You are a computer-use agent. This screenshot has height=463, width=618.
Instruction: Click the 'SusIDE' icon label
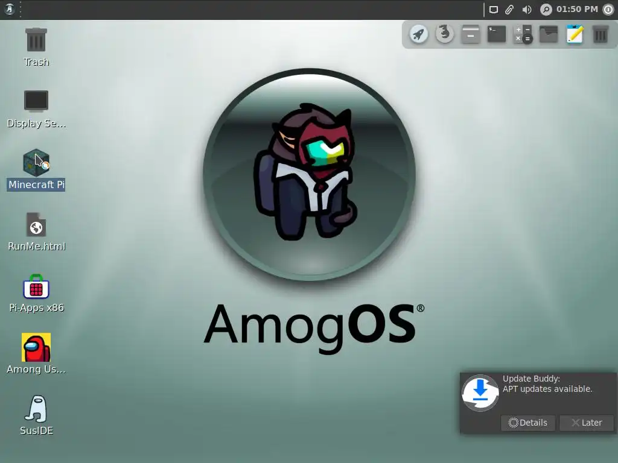pos(37,430)
